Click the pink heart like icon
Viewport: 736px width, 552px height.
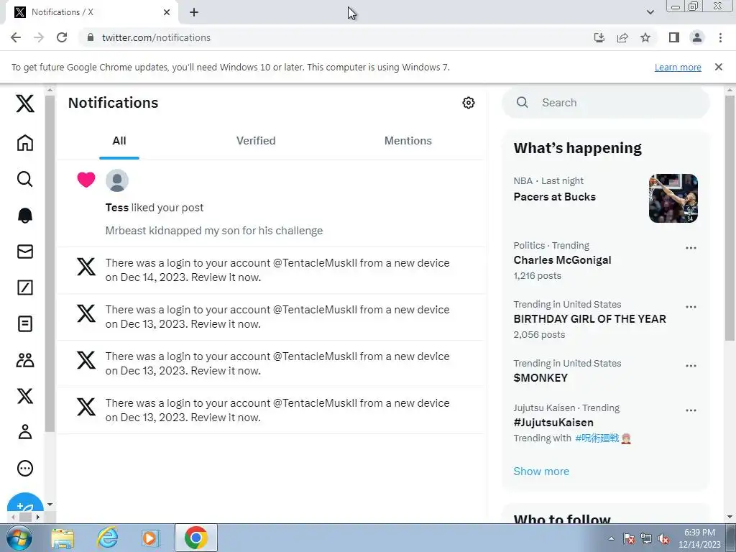point(86,179)
